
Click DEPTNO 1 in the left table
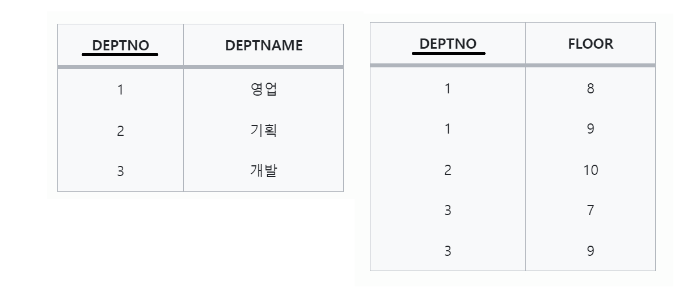tap(120, 89)
